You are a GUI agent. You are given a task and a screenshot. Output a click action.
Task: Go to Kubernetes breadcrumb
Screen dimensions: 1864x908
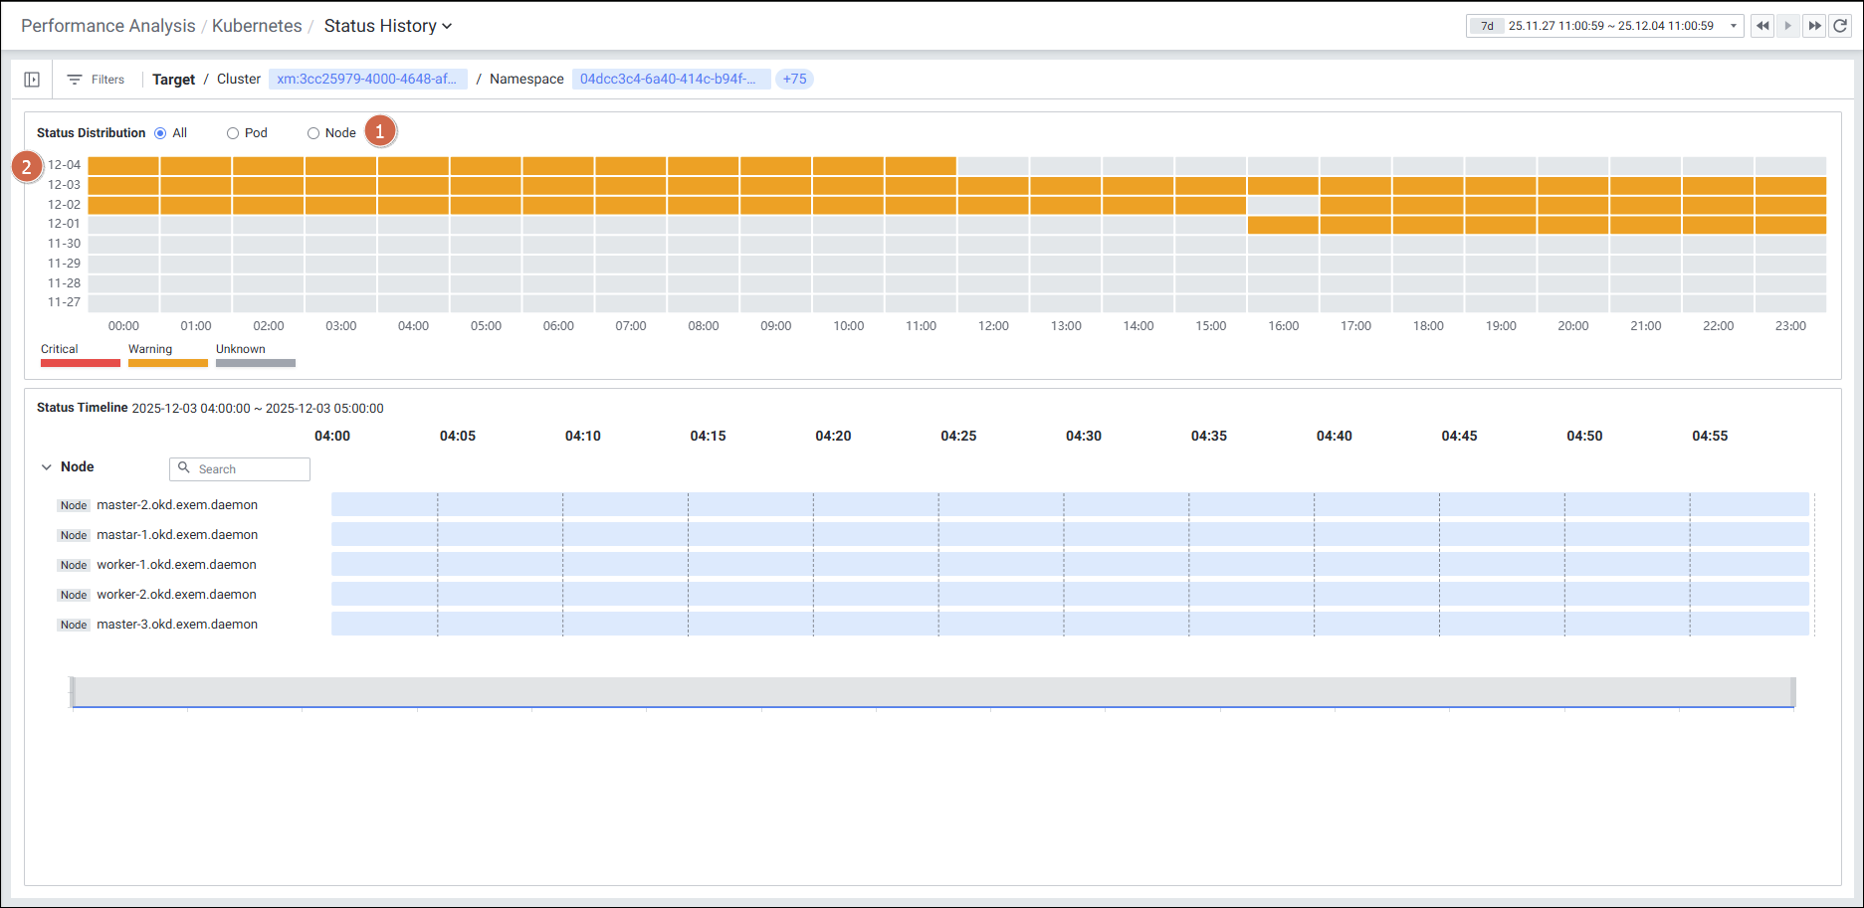257,26
